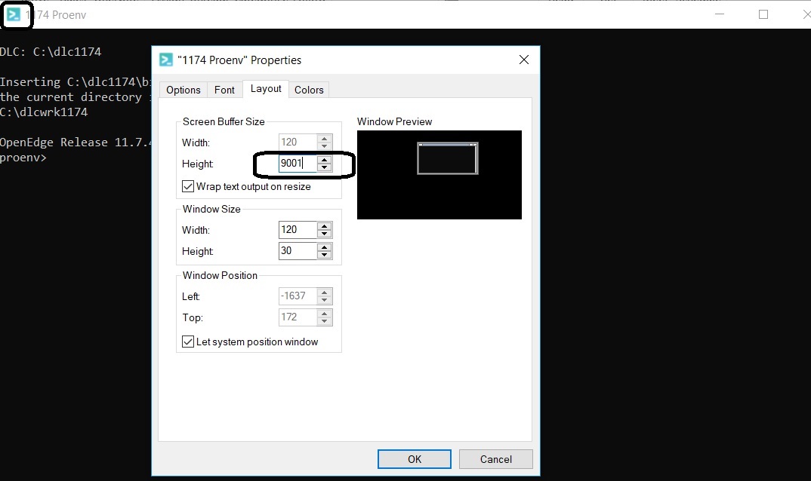Screen dimensions: 811x481
Task: Maximize the Proenv console window
Action: click(x=763, y=14)
